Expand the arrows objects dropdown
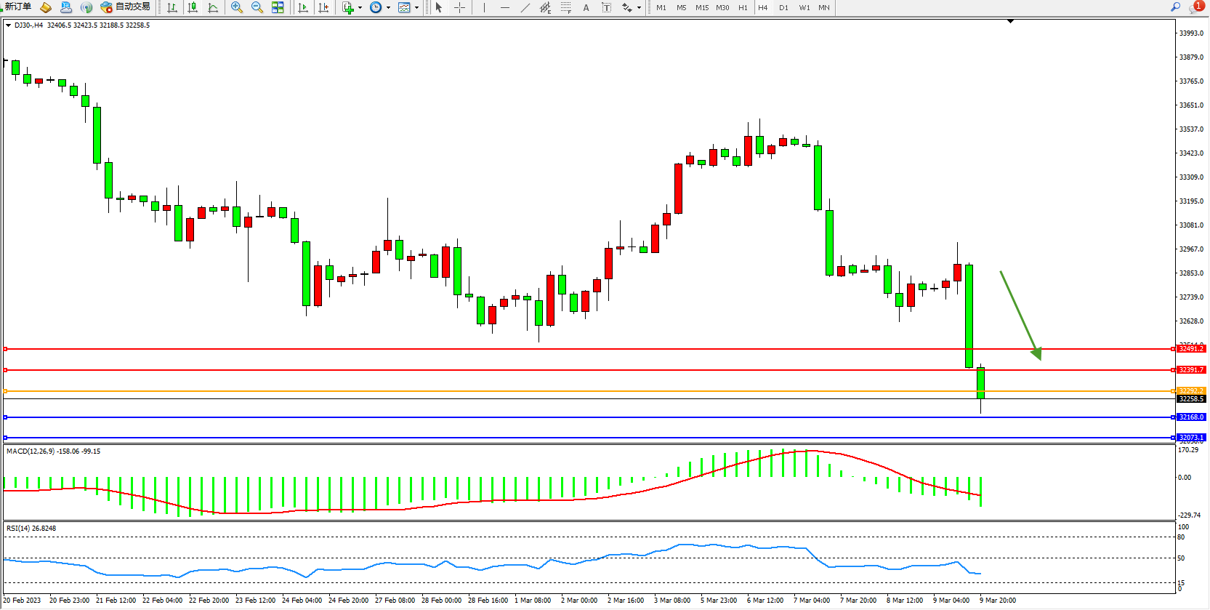This screenshot has height=610, width=1210. pos(639,8)
